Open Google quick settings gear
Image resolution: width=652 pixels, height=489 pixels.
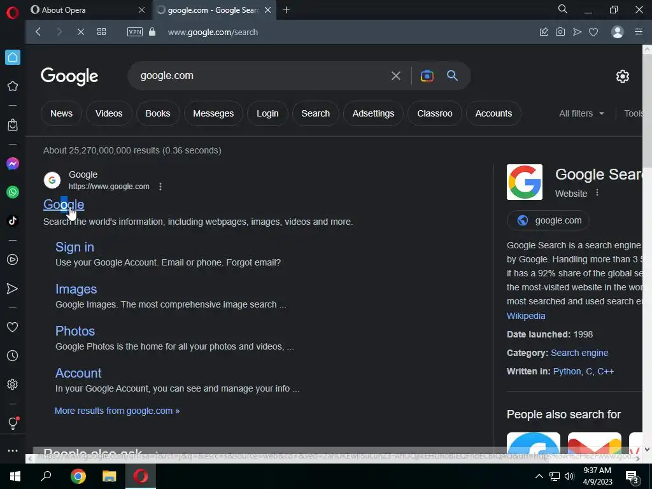(x=623, y=76)
